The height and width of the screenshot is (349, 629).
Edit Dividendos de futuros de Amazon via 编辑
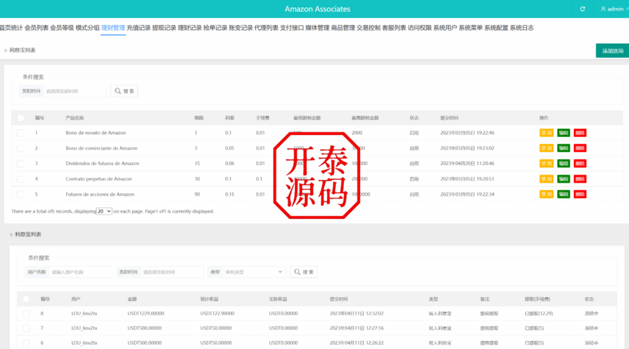click(x=564, y=164)
